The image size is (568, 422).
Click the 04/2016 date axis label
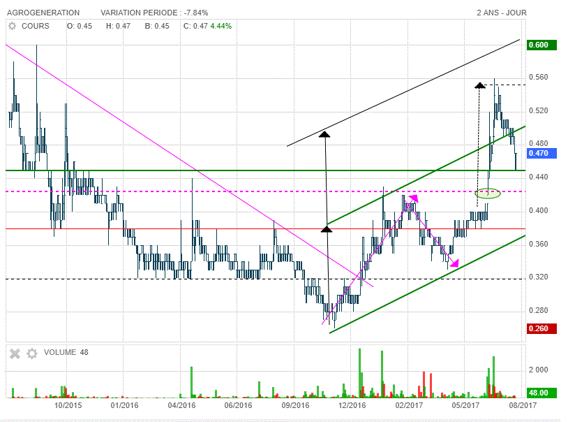[181, 405]
